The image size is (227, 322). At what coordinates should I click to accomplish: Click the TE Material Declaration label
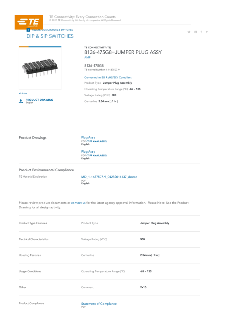[x=33, y=177]
